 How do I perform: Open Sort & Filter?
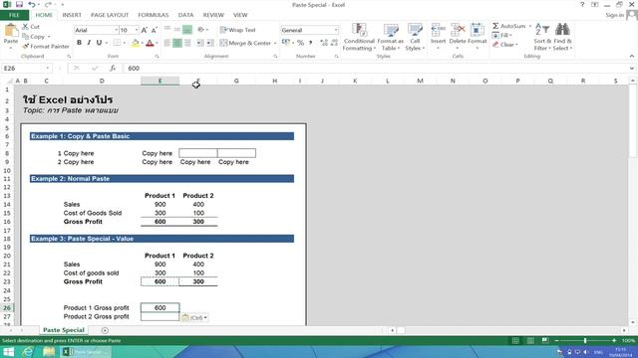click(542, 38)
